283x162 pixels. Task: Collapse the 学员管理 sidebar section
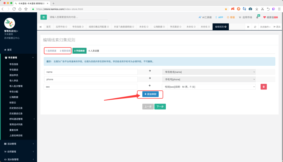(19, 58)
